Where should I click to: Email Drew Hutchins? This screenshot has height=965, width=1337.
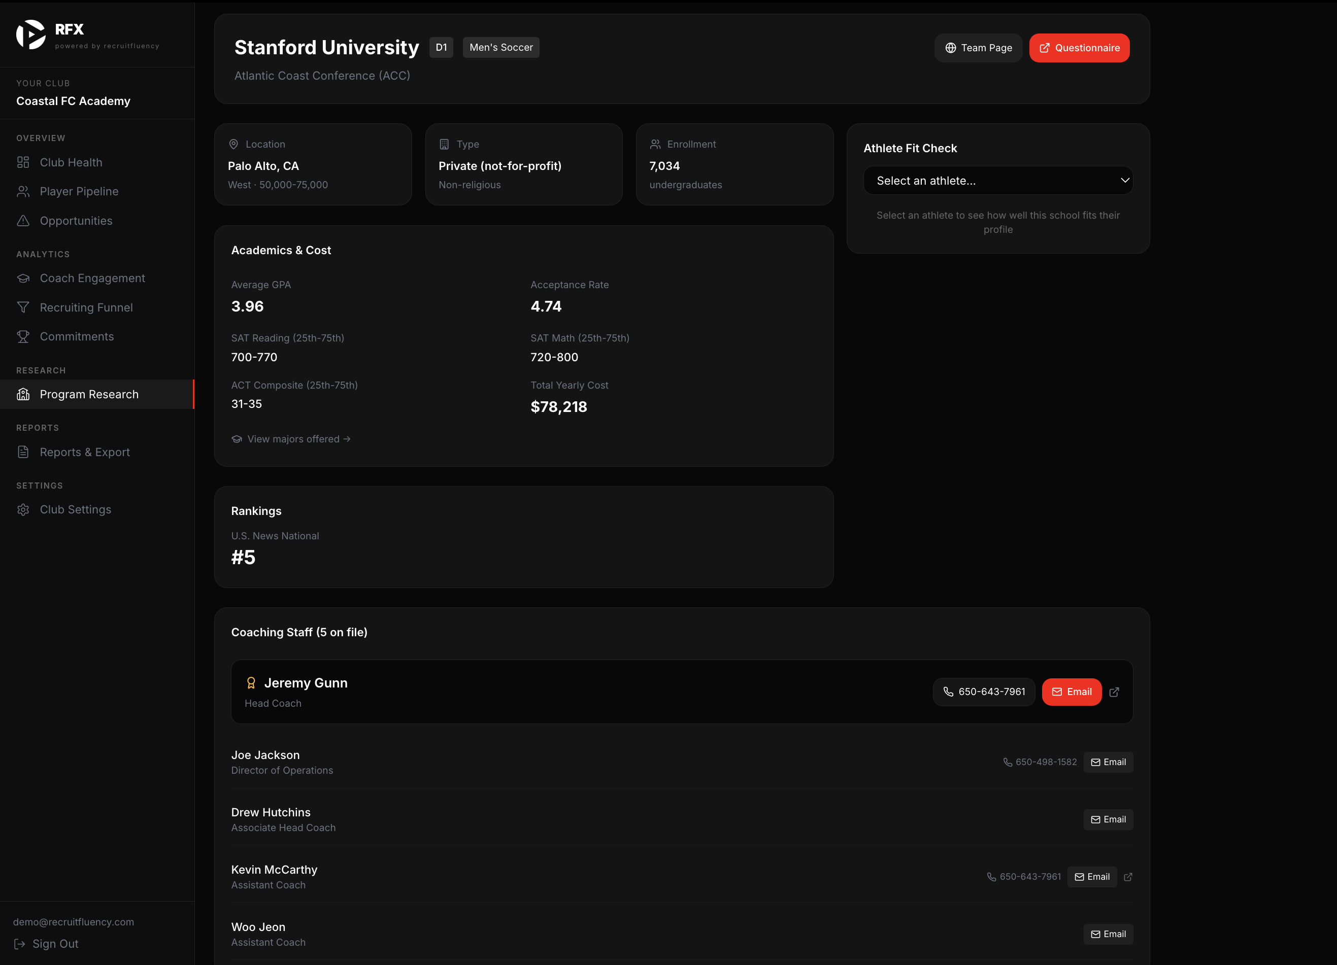click(1108, 819)
